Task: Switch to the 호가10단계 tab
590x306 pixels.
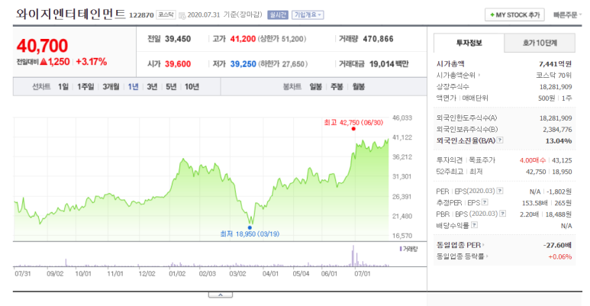Action: 540,43
